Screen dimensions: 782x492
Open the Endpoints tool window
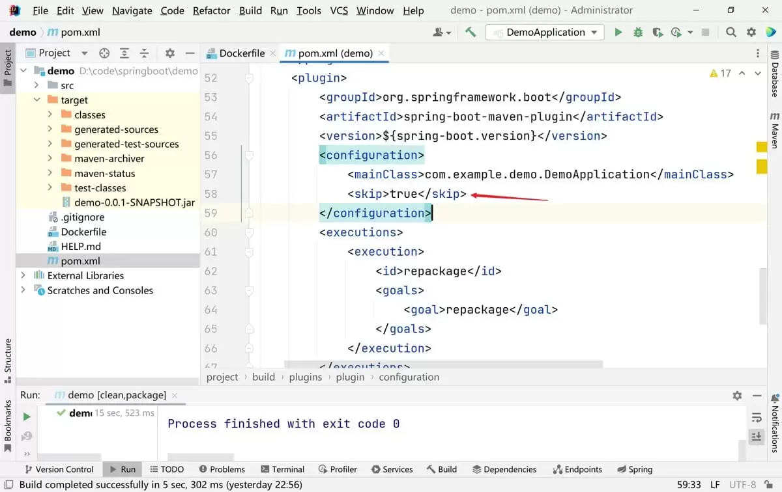click(x=577, y=469)
